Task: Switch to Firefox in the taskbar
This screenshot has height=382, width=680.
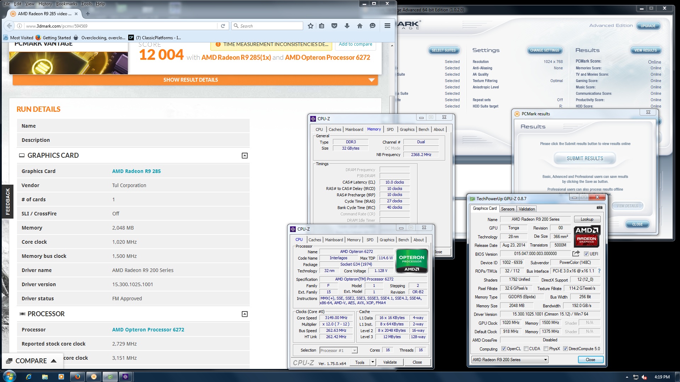Action: pyautogui.click(x=78, y=377)
